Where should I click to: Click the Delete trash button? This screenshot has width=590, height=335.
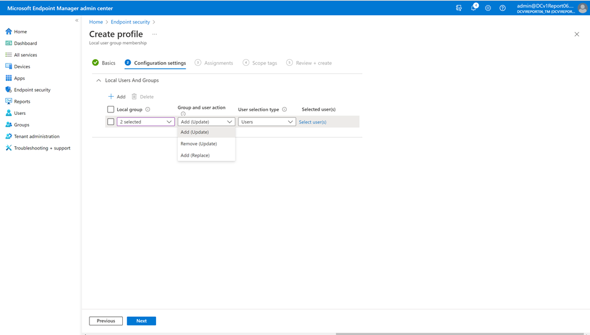[x=143, y=97]
